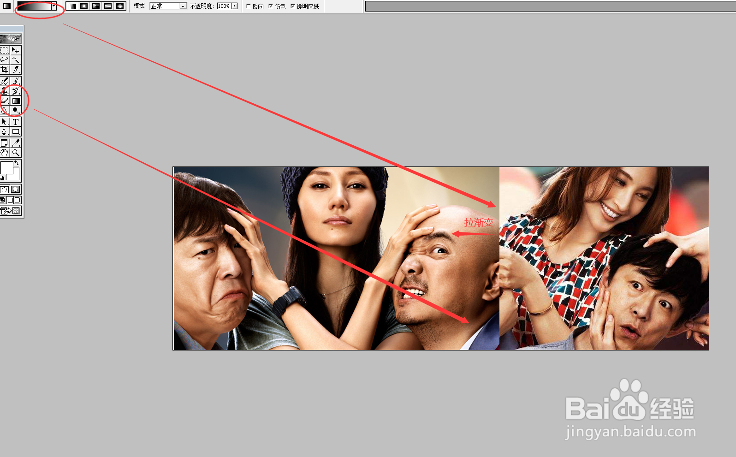
Task: Click the Adobe Online picture at toolbox top
Action: (x=11, y=39)
